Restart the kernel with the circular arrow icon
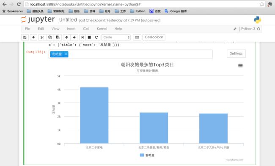 click(x=96, y=37)
